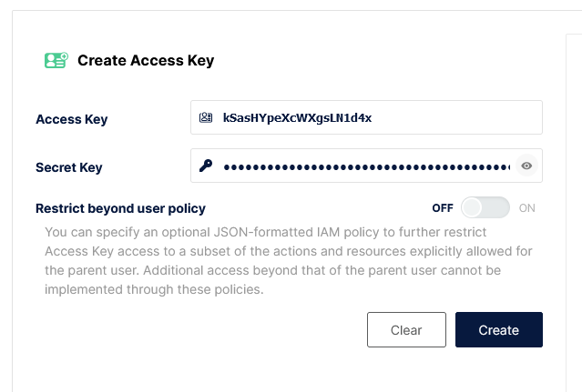
Task: Toggle the Restrict beyond user policy switch
Action: 485,207
